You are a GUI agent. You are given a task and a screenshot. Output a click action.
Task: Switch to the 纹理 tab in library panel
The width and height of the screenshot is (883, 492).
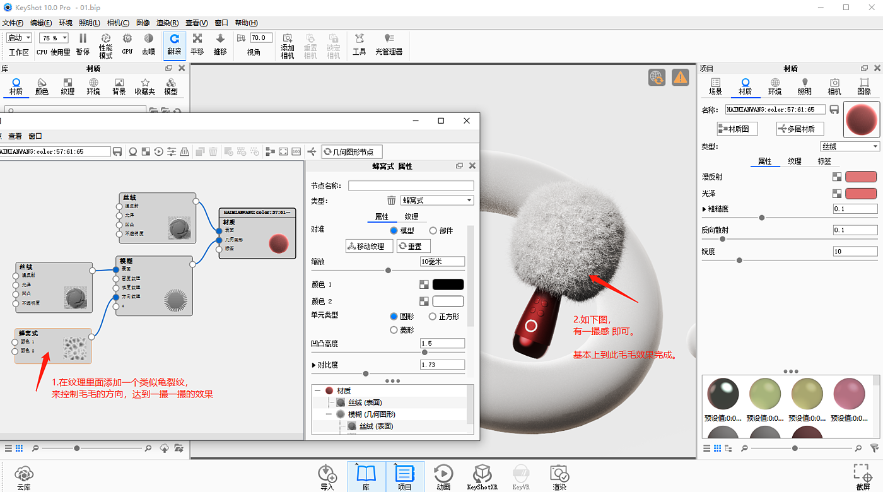tap(67, 86)
